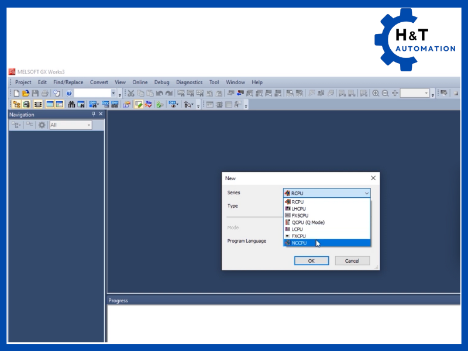Open the Navigation filter 'All' dropdown

click(71, 125)
